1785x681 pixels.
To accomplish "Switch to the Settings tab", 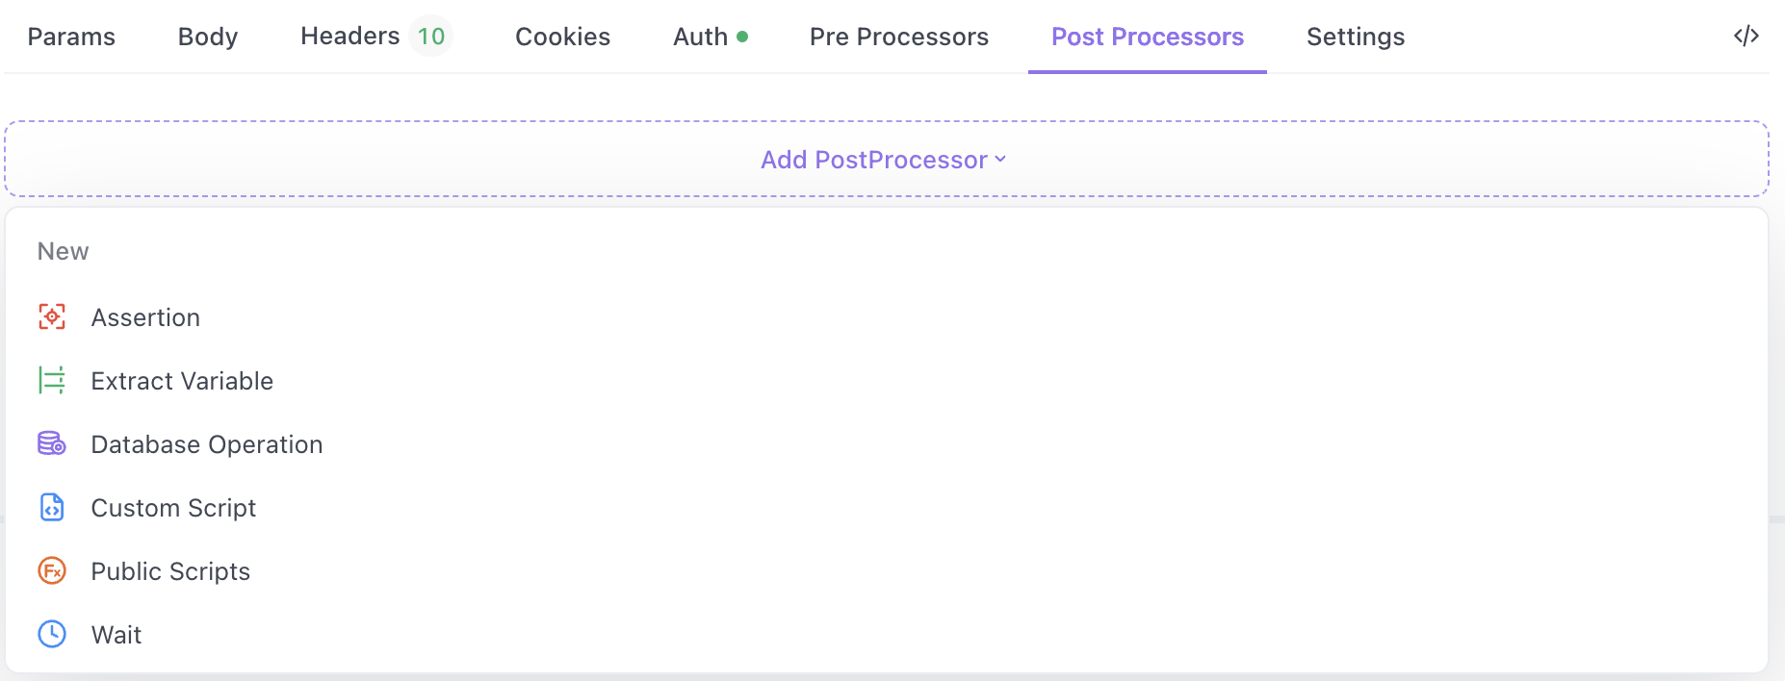I will coord(1355,37).
